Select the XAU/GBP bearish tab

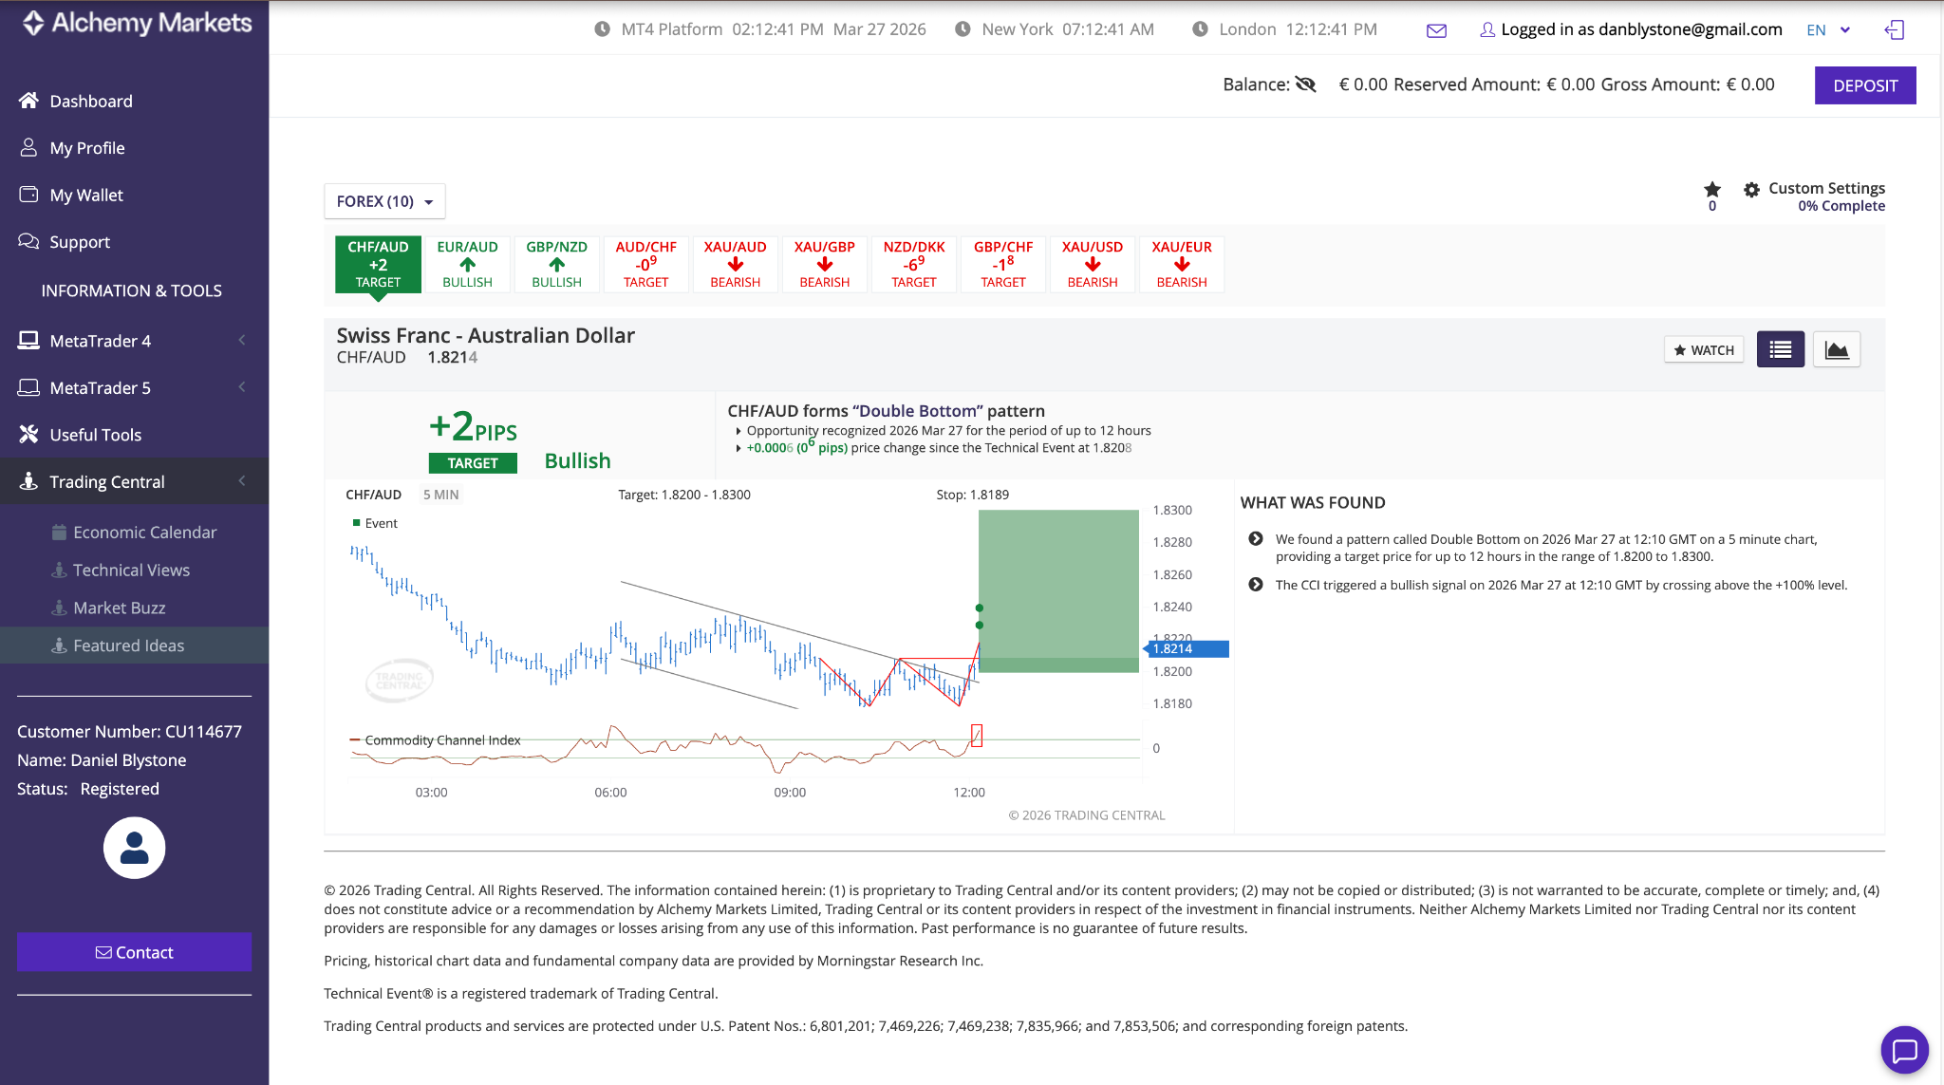824,264
